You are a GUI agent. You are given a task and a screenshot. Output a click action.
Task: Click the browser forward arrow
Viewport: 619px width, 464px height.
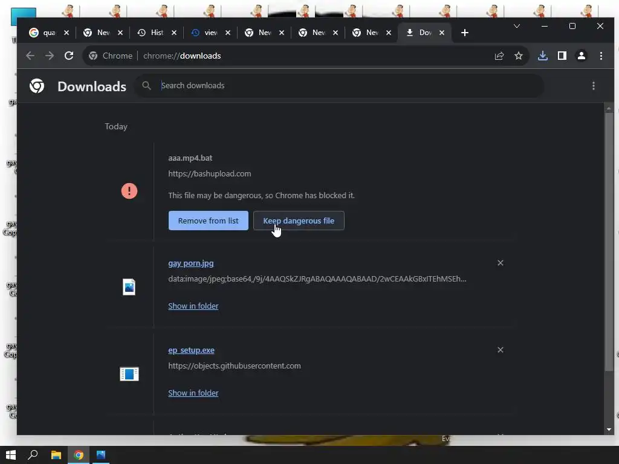[x=50, y=56]
